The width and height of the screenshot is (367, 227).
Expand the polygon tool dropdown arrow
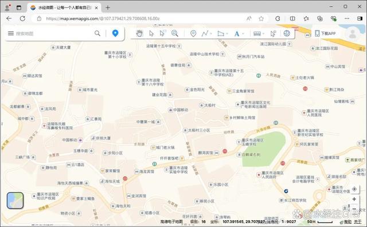click(227, 34)
